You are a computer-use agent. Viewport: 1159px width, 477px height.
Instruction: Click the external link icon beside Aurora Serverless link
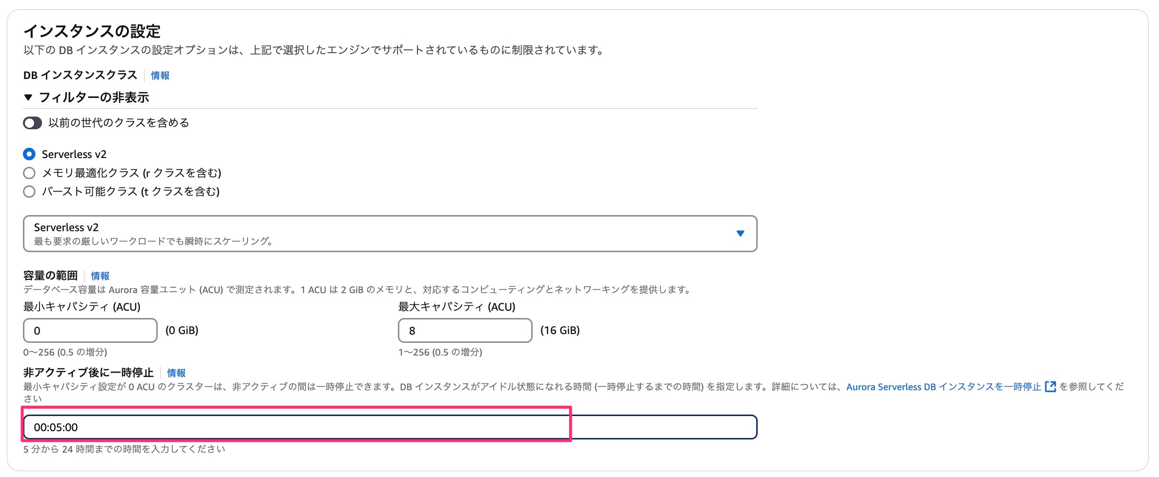click(1050, 387)
